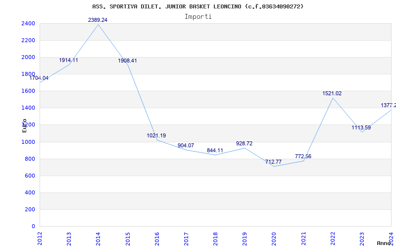
Task: Click the 2400 y-axis tick label
Action: click(28, 23)
